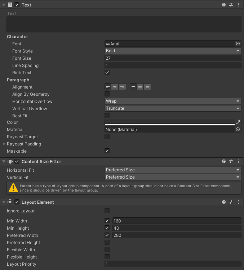
Task: Open the Font object picker
Action: [238, 44]
